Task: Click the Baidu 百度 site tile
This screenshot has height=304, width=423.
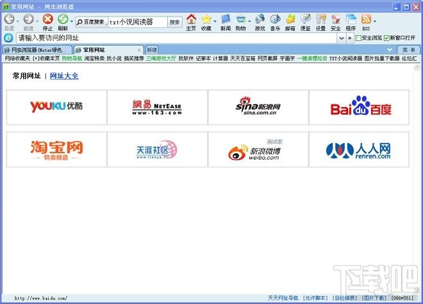Action: (359, 108)
